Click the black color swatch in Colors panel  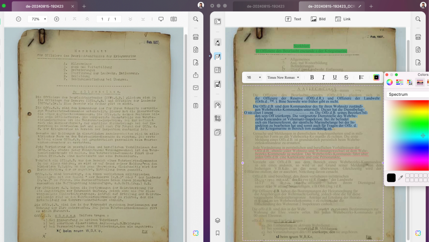click(x=391, y=178)
